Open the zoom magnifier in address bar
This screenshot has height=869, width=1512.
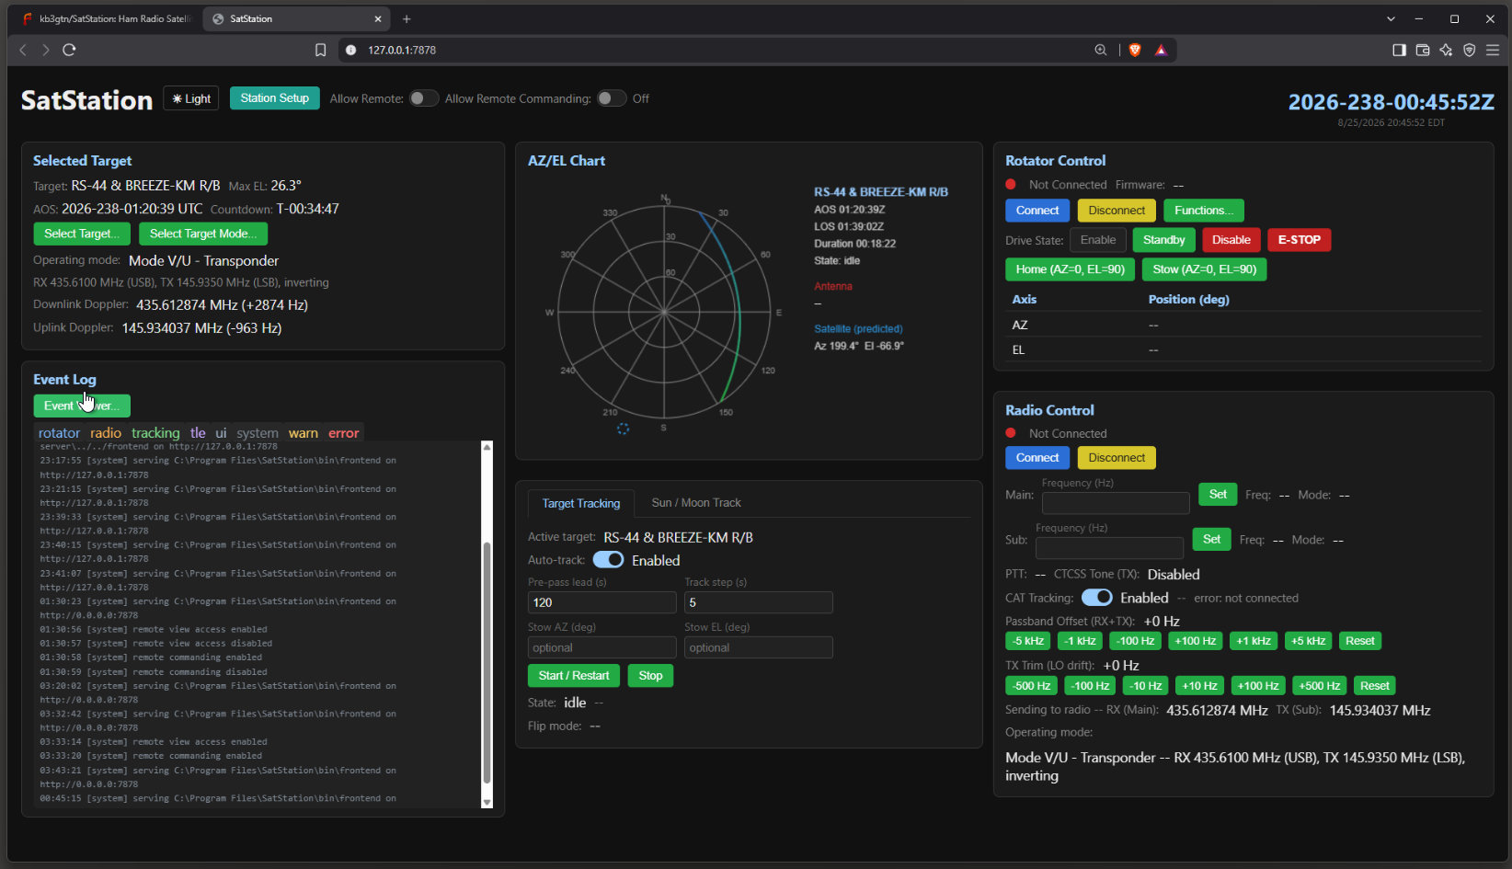click(x=1100, y=50)
